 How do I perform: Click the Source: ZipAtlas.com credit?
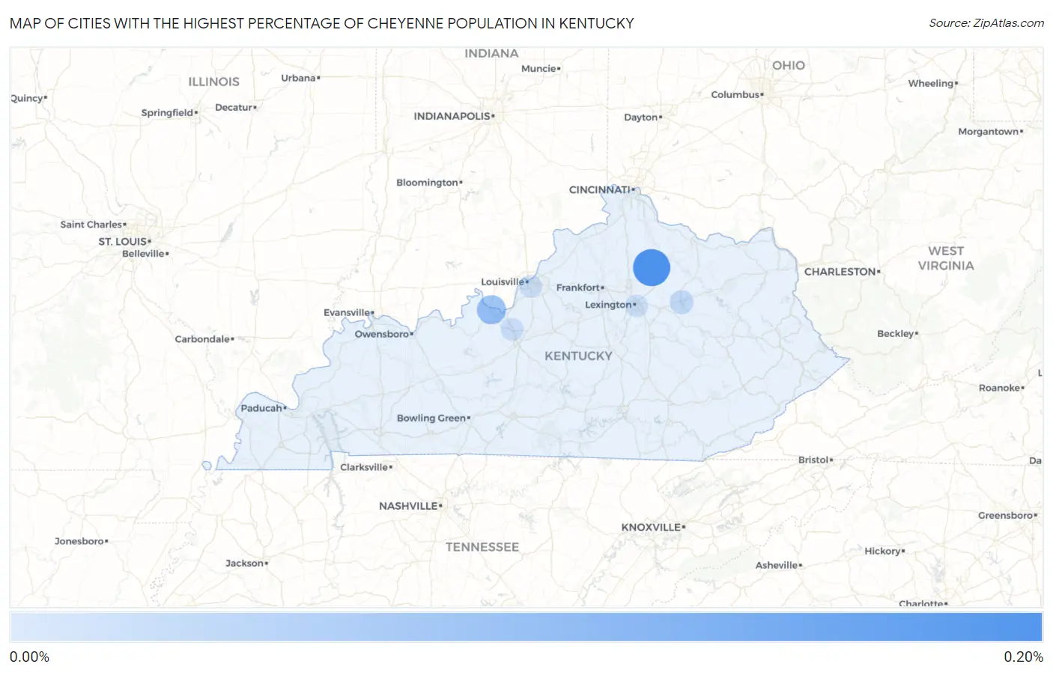coord(986,23)
